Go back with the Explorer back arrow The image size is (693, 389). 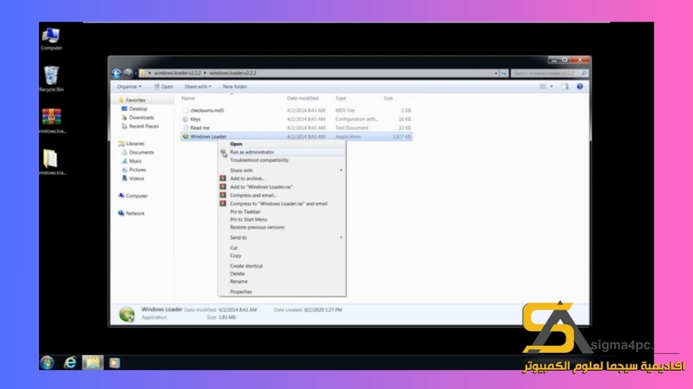(x=116, y=73)
